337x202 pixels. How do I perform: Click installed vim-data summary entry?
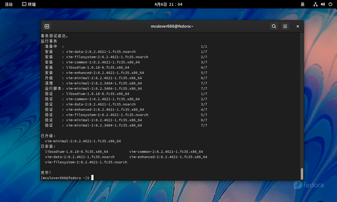(x=80, y=157)
